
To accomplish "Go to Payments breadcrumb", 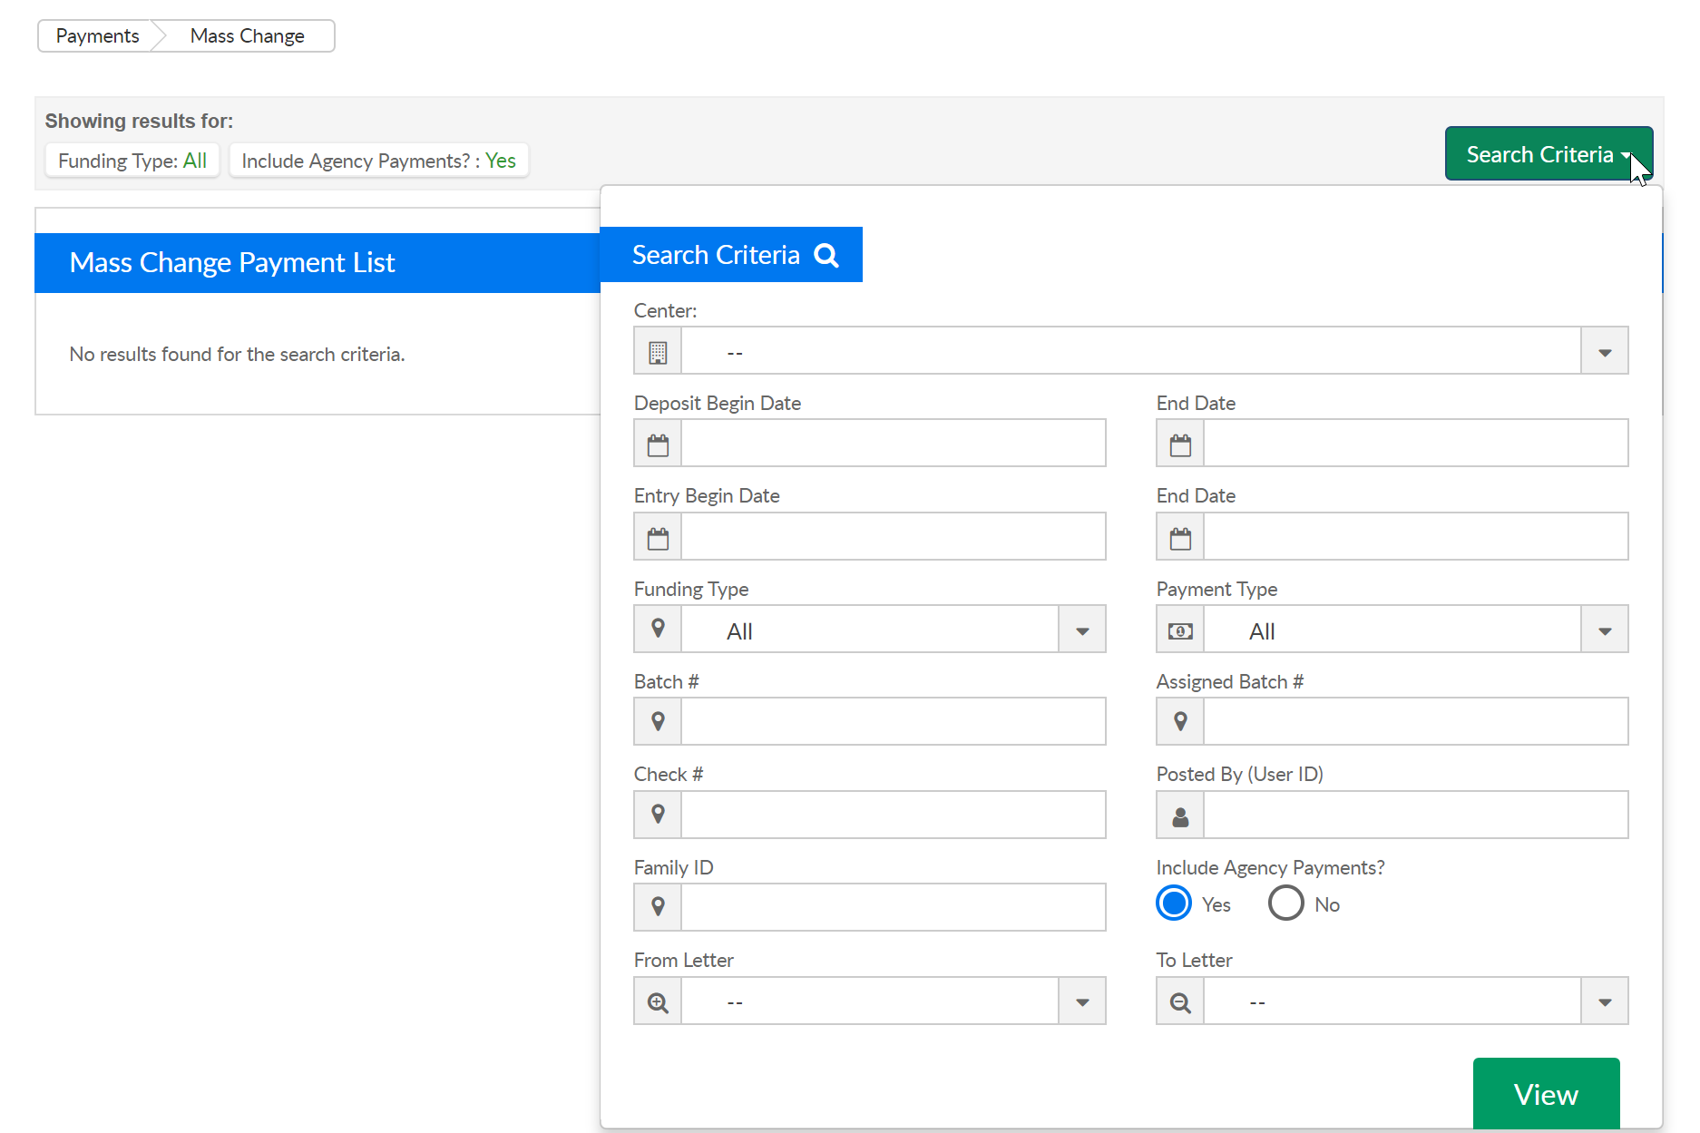I will tap(97, 36).
